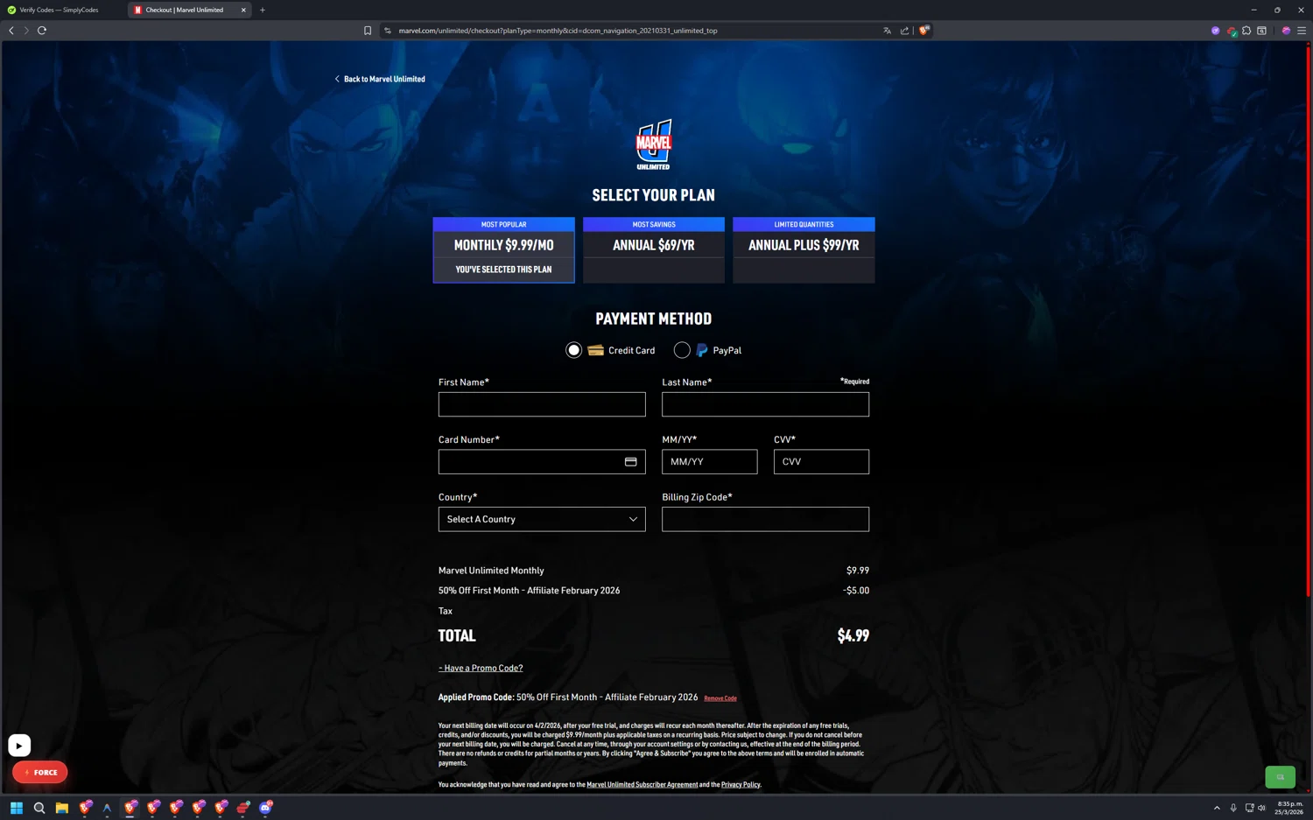
Task: Open the translate page icon
Action: 887,31
